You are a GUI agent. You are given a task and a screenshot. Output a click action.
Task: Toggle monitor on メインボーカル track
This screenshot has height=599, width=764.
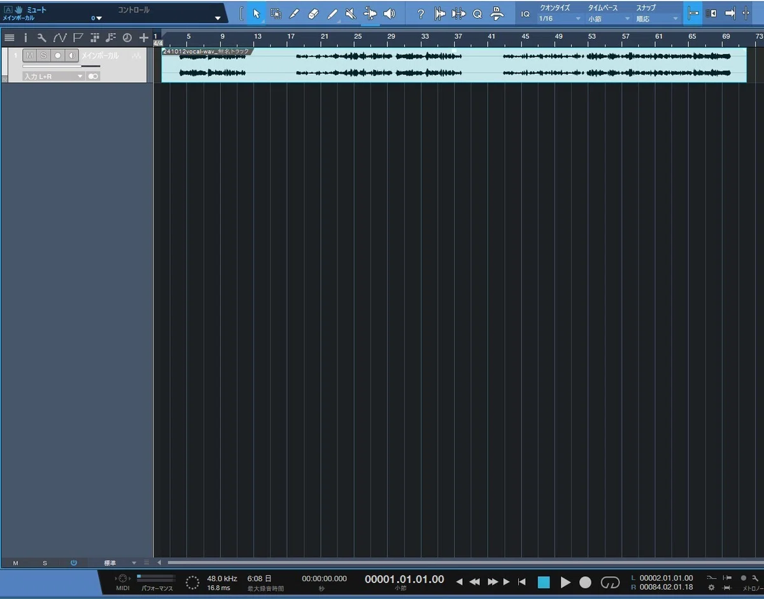71,55
